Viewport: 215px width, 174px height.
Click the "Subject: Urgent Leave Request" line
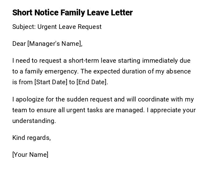57,27
